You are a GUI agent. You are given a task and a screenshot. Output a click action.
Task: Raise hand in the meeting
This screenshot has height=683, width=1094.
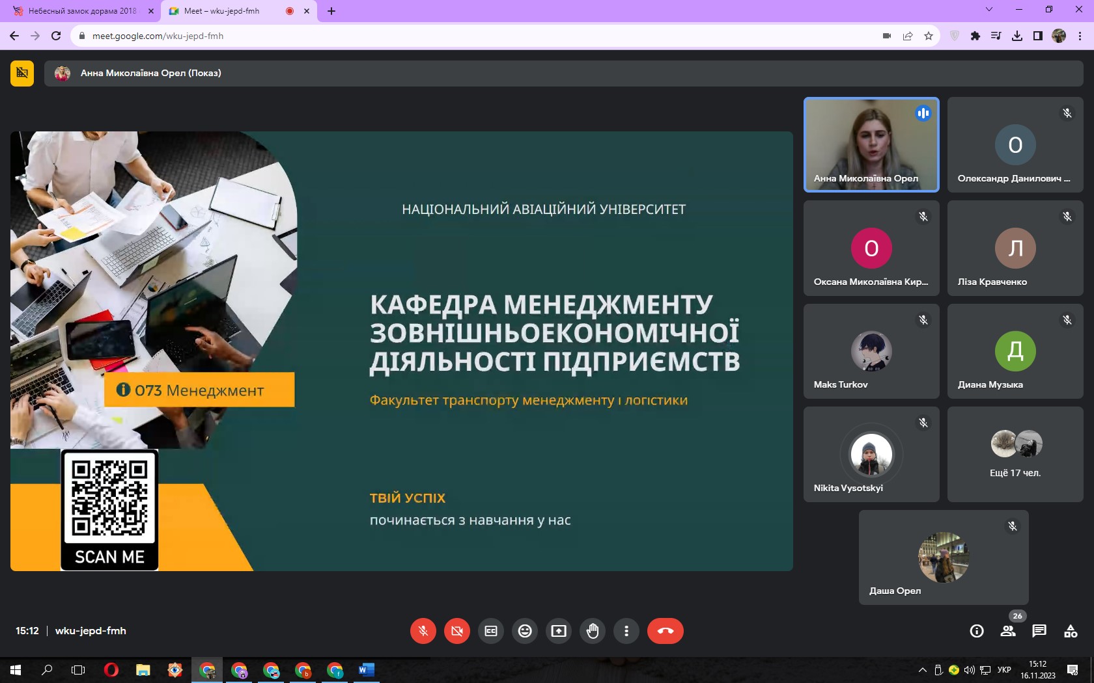click(593, 631)
